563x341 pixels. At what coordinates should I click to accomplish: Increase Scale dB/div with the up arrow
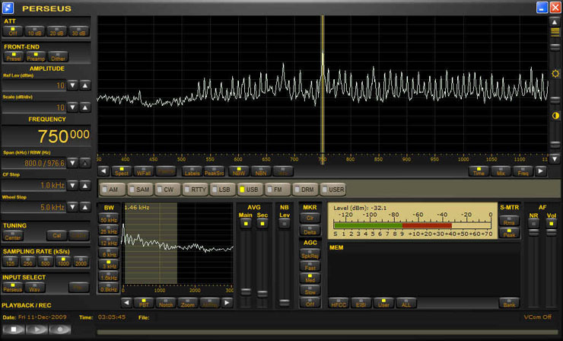click(85, 107)
